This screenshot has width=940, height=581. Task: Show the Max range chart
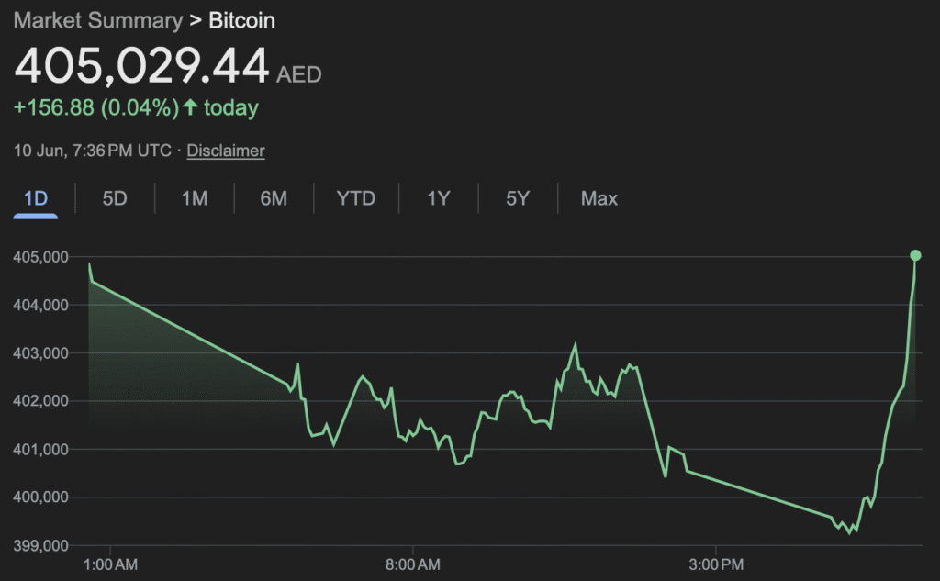(x=599, y=198)
